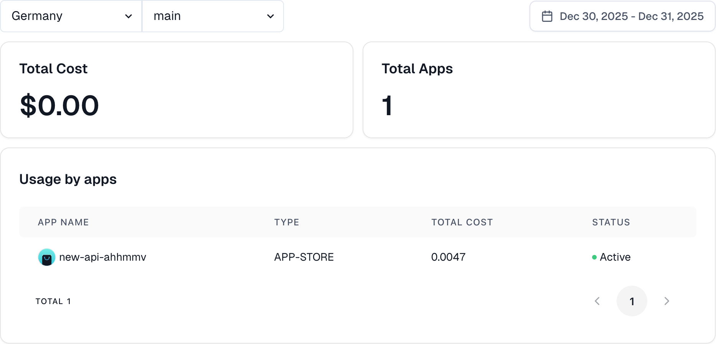The width and height of the screenshot is (716, 344).
Task: Click the TYPE column header
Action: click(287, 222)
